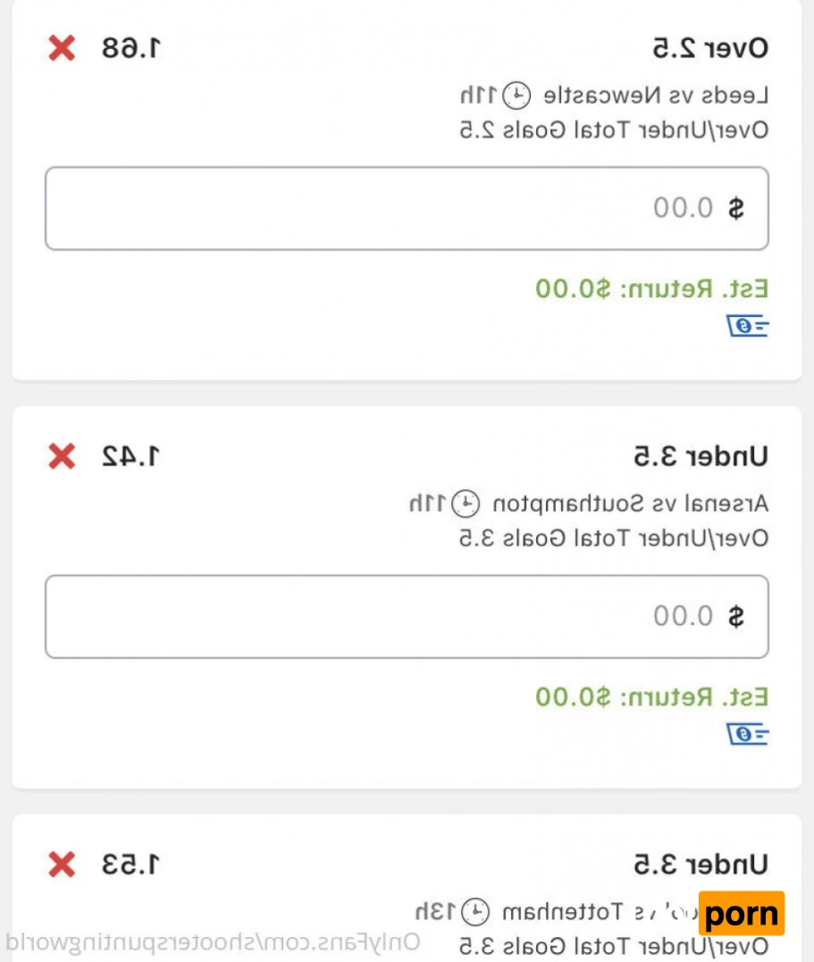This screenshot has height=962, width=814.
Task: Remove the Over 2.5 selection at 1.68
Action: [x=62, y=48]
